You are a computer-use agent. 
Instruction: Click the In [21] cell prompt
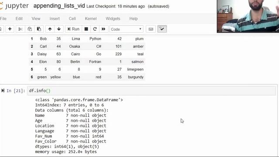tap(16, 91)
